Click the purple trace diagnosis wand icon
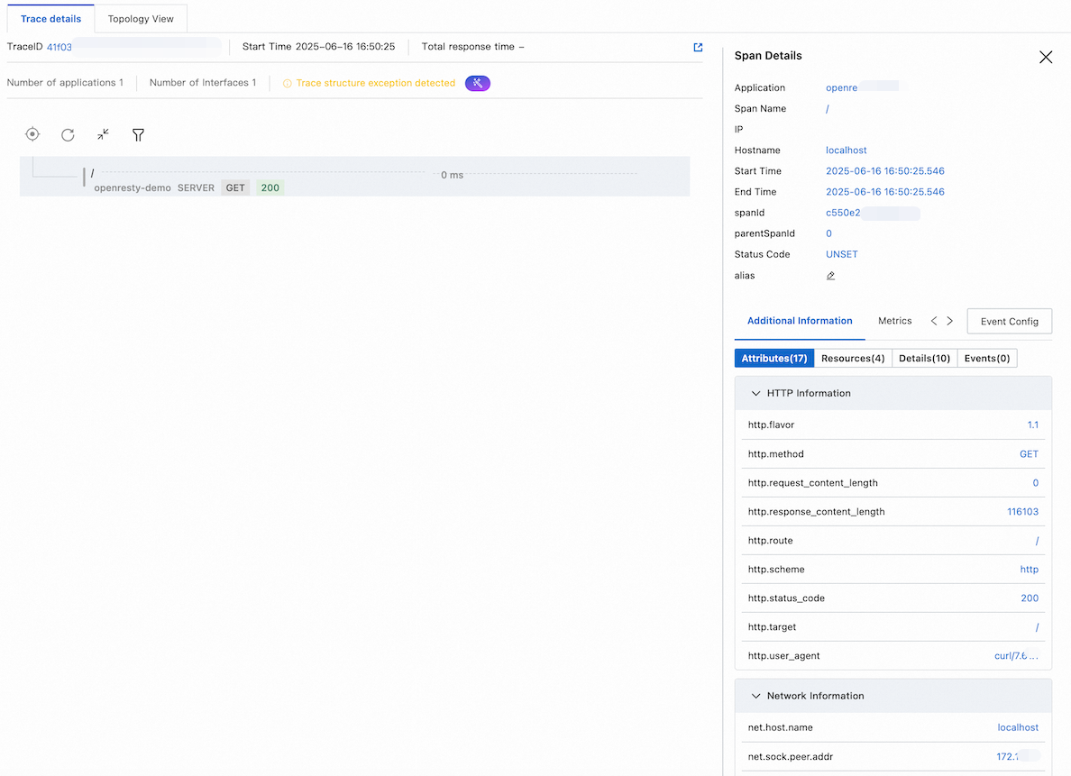 click(478, 83)
